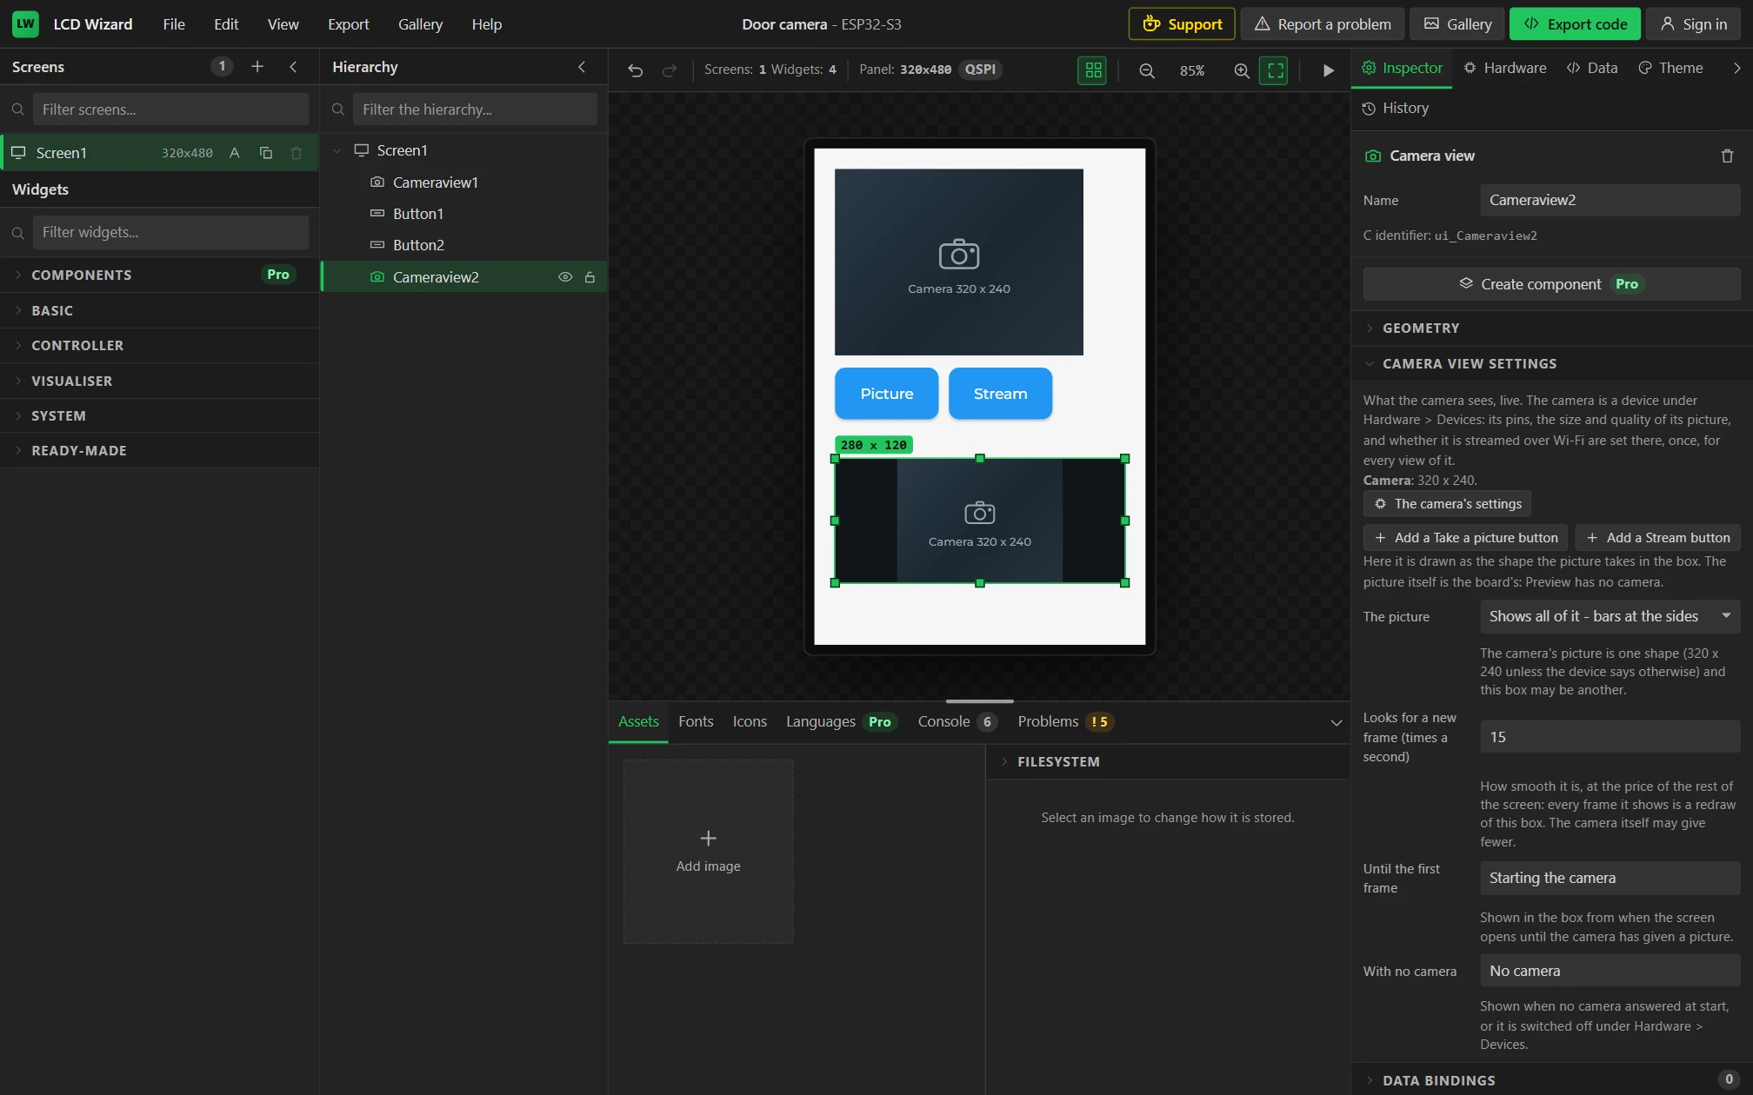Image resolution: width=1753 pixels, height=1095 pixels.
Task: Switch to the Hardware tab
Action: tap(1504, 68)
